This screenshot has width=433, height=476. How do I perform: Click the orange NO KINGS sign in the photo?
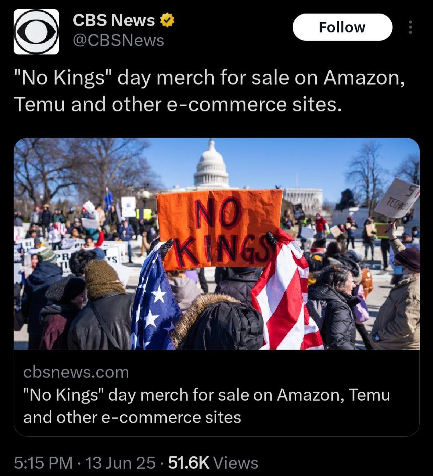tap(219, 230)
